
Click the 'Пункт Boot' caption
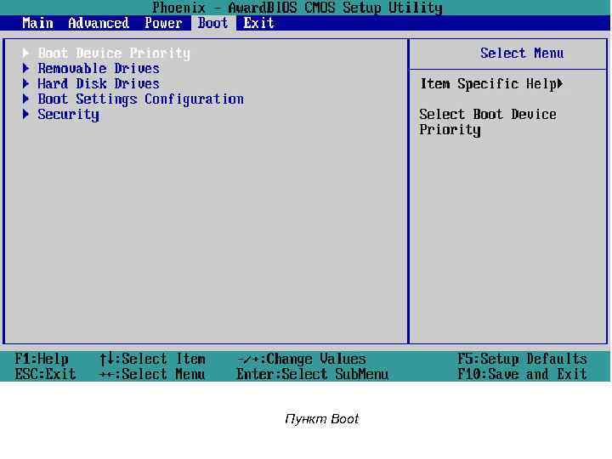point(322,419)
